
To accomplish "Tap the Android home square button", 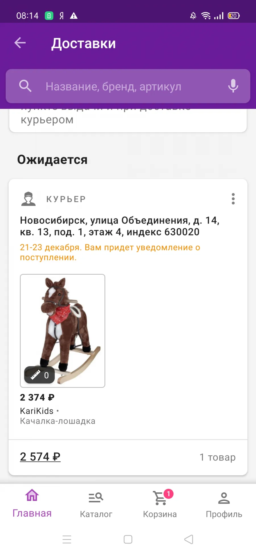I will click(128, 539).
